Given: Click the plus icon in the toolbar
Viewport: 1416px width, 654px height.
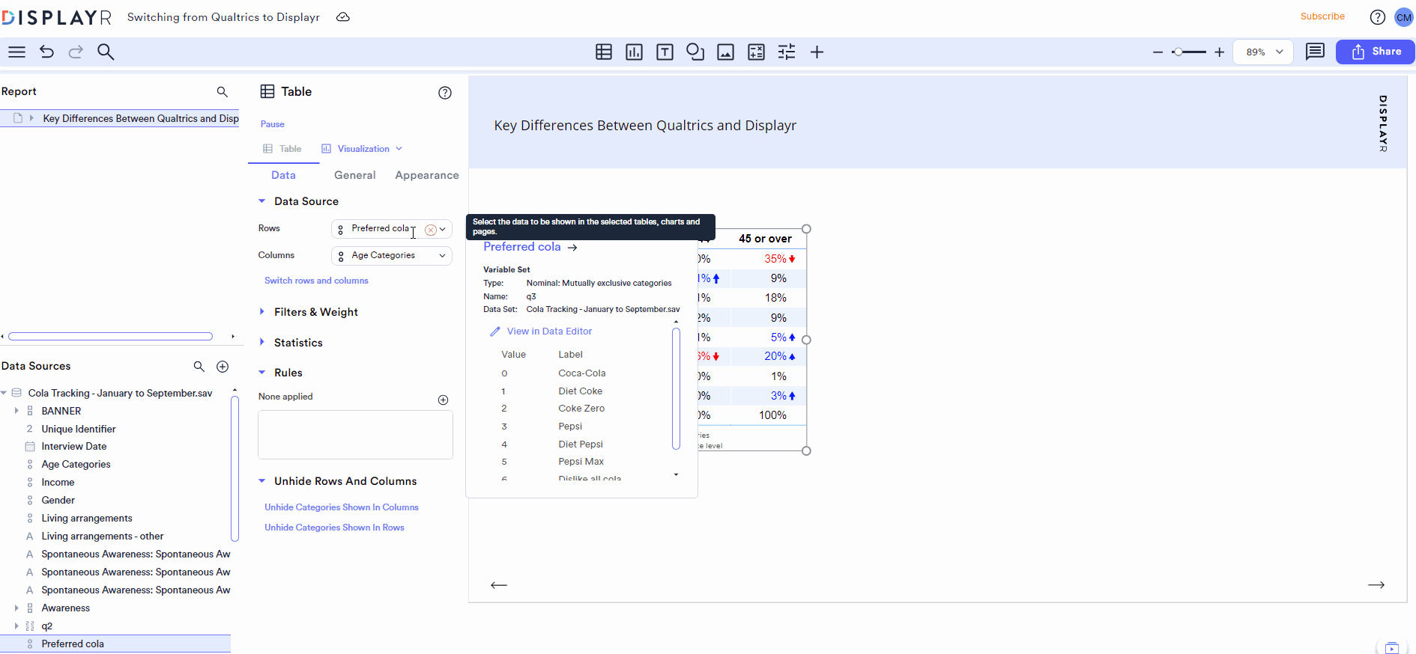Looking at the screenshot, I should (817, 52).
